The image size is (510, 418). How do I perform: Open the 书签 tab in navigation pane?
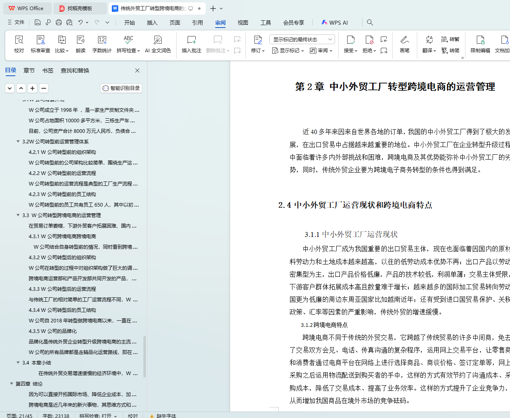48,70
